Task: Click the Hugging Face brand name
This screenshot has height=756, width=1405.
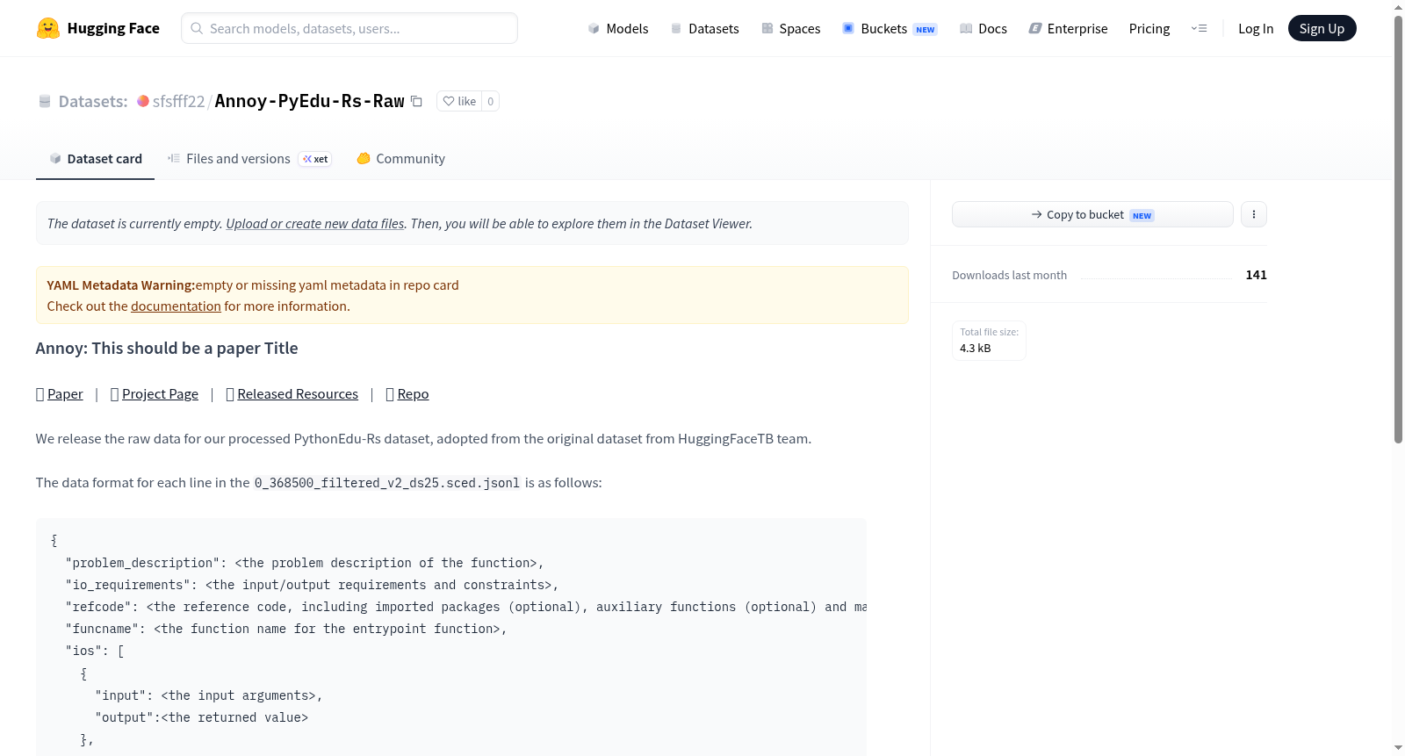Action: click(113, 28)
